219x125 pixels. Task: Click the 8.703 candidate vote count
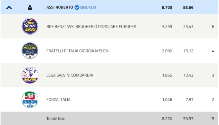click(167, 7)
